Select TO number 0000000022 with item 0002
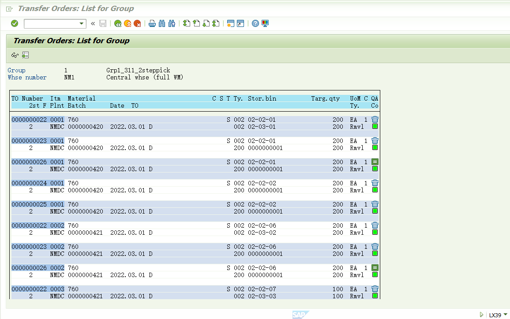The image size is (510, 319). [x=29, y=225]
